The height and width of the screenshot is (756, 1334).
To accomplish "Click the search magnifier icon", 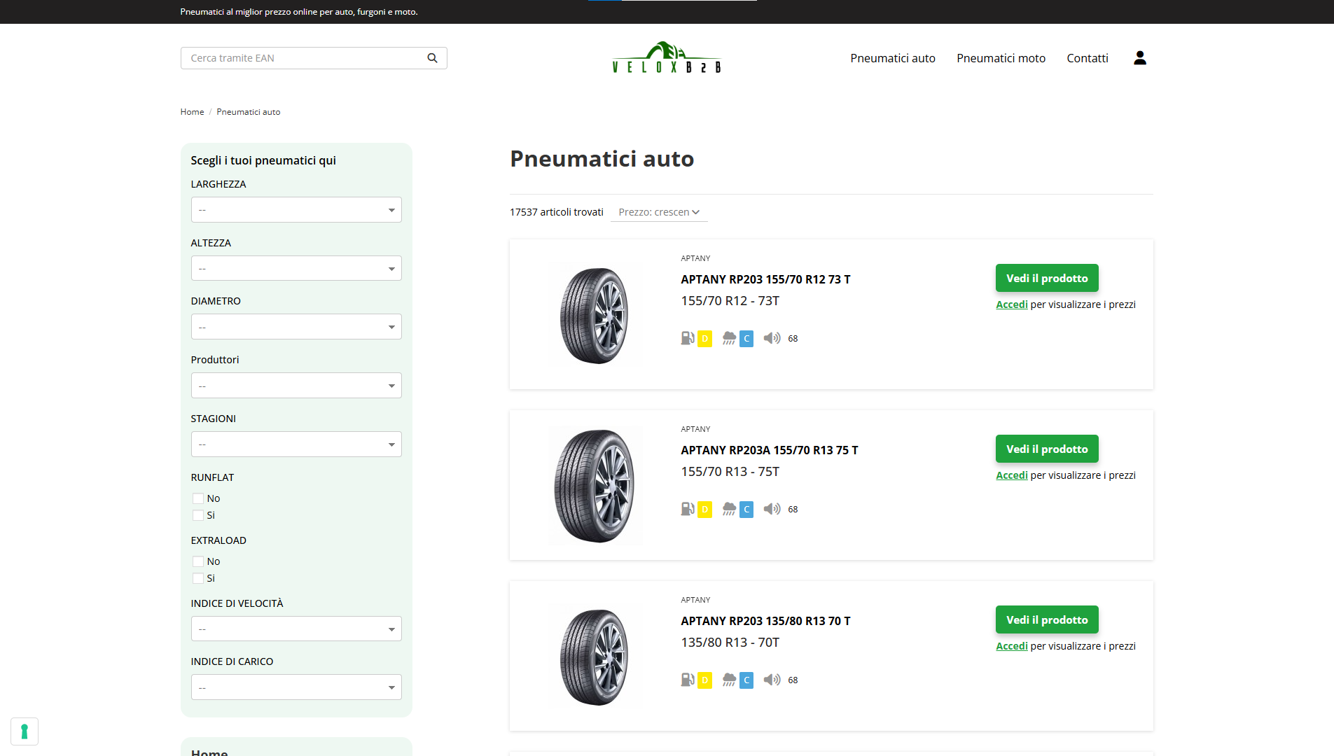I will [432, 58].
